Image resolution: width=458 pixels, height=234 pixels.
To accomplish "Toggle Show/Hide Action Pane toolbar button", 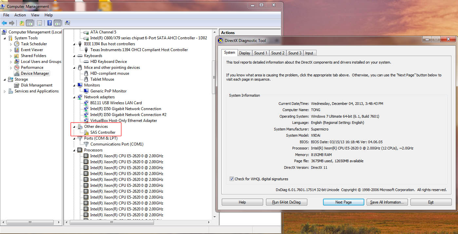I will point(58,23).
